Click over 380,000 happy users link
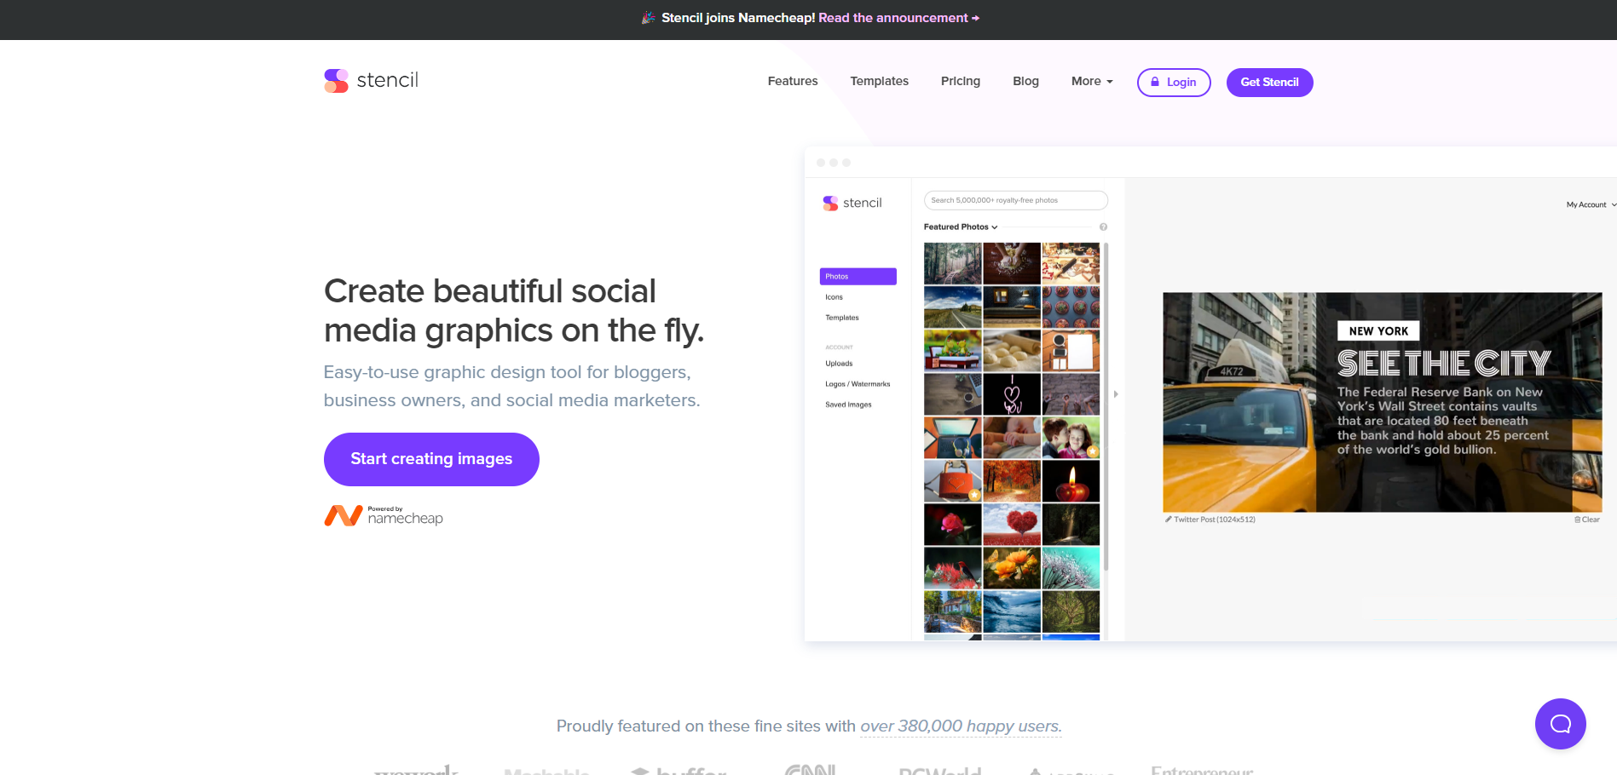 coord(961,726)
